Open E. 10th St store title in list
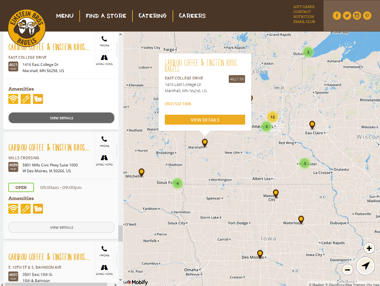The height and width of the screenshot is (286, 380). (49, 257)
